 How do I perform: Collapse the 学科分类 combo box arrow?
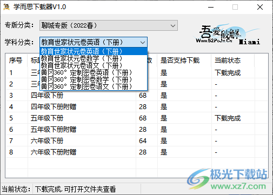click(143, 43)
